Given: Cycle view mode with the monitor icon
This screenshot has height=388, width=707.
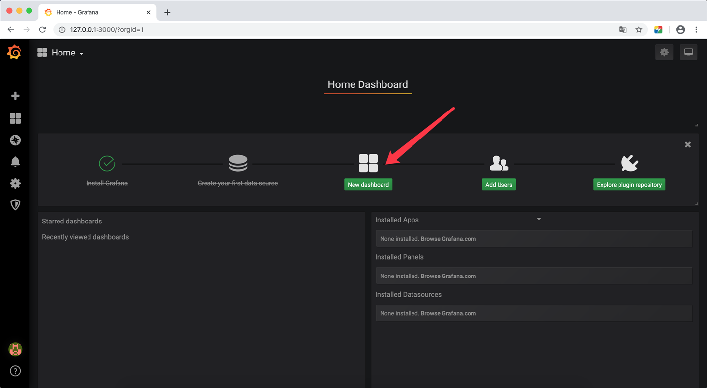Looking at the screenshot, I should [x=688, y=52].
